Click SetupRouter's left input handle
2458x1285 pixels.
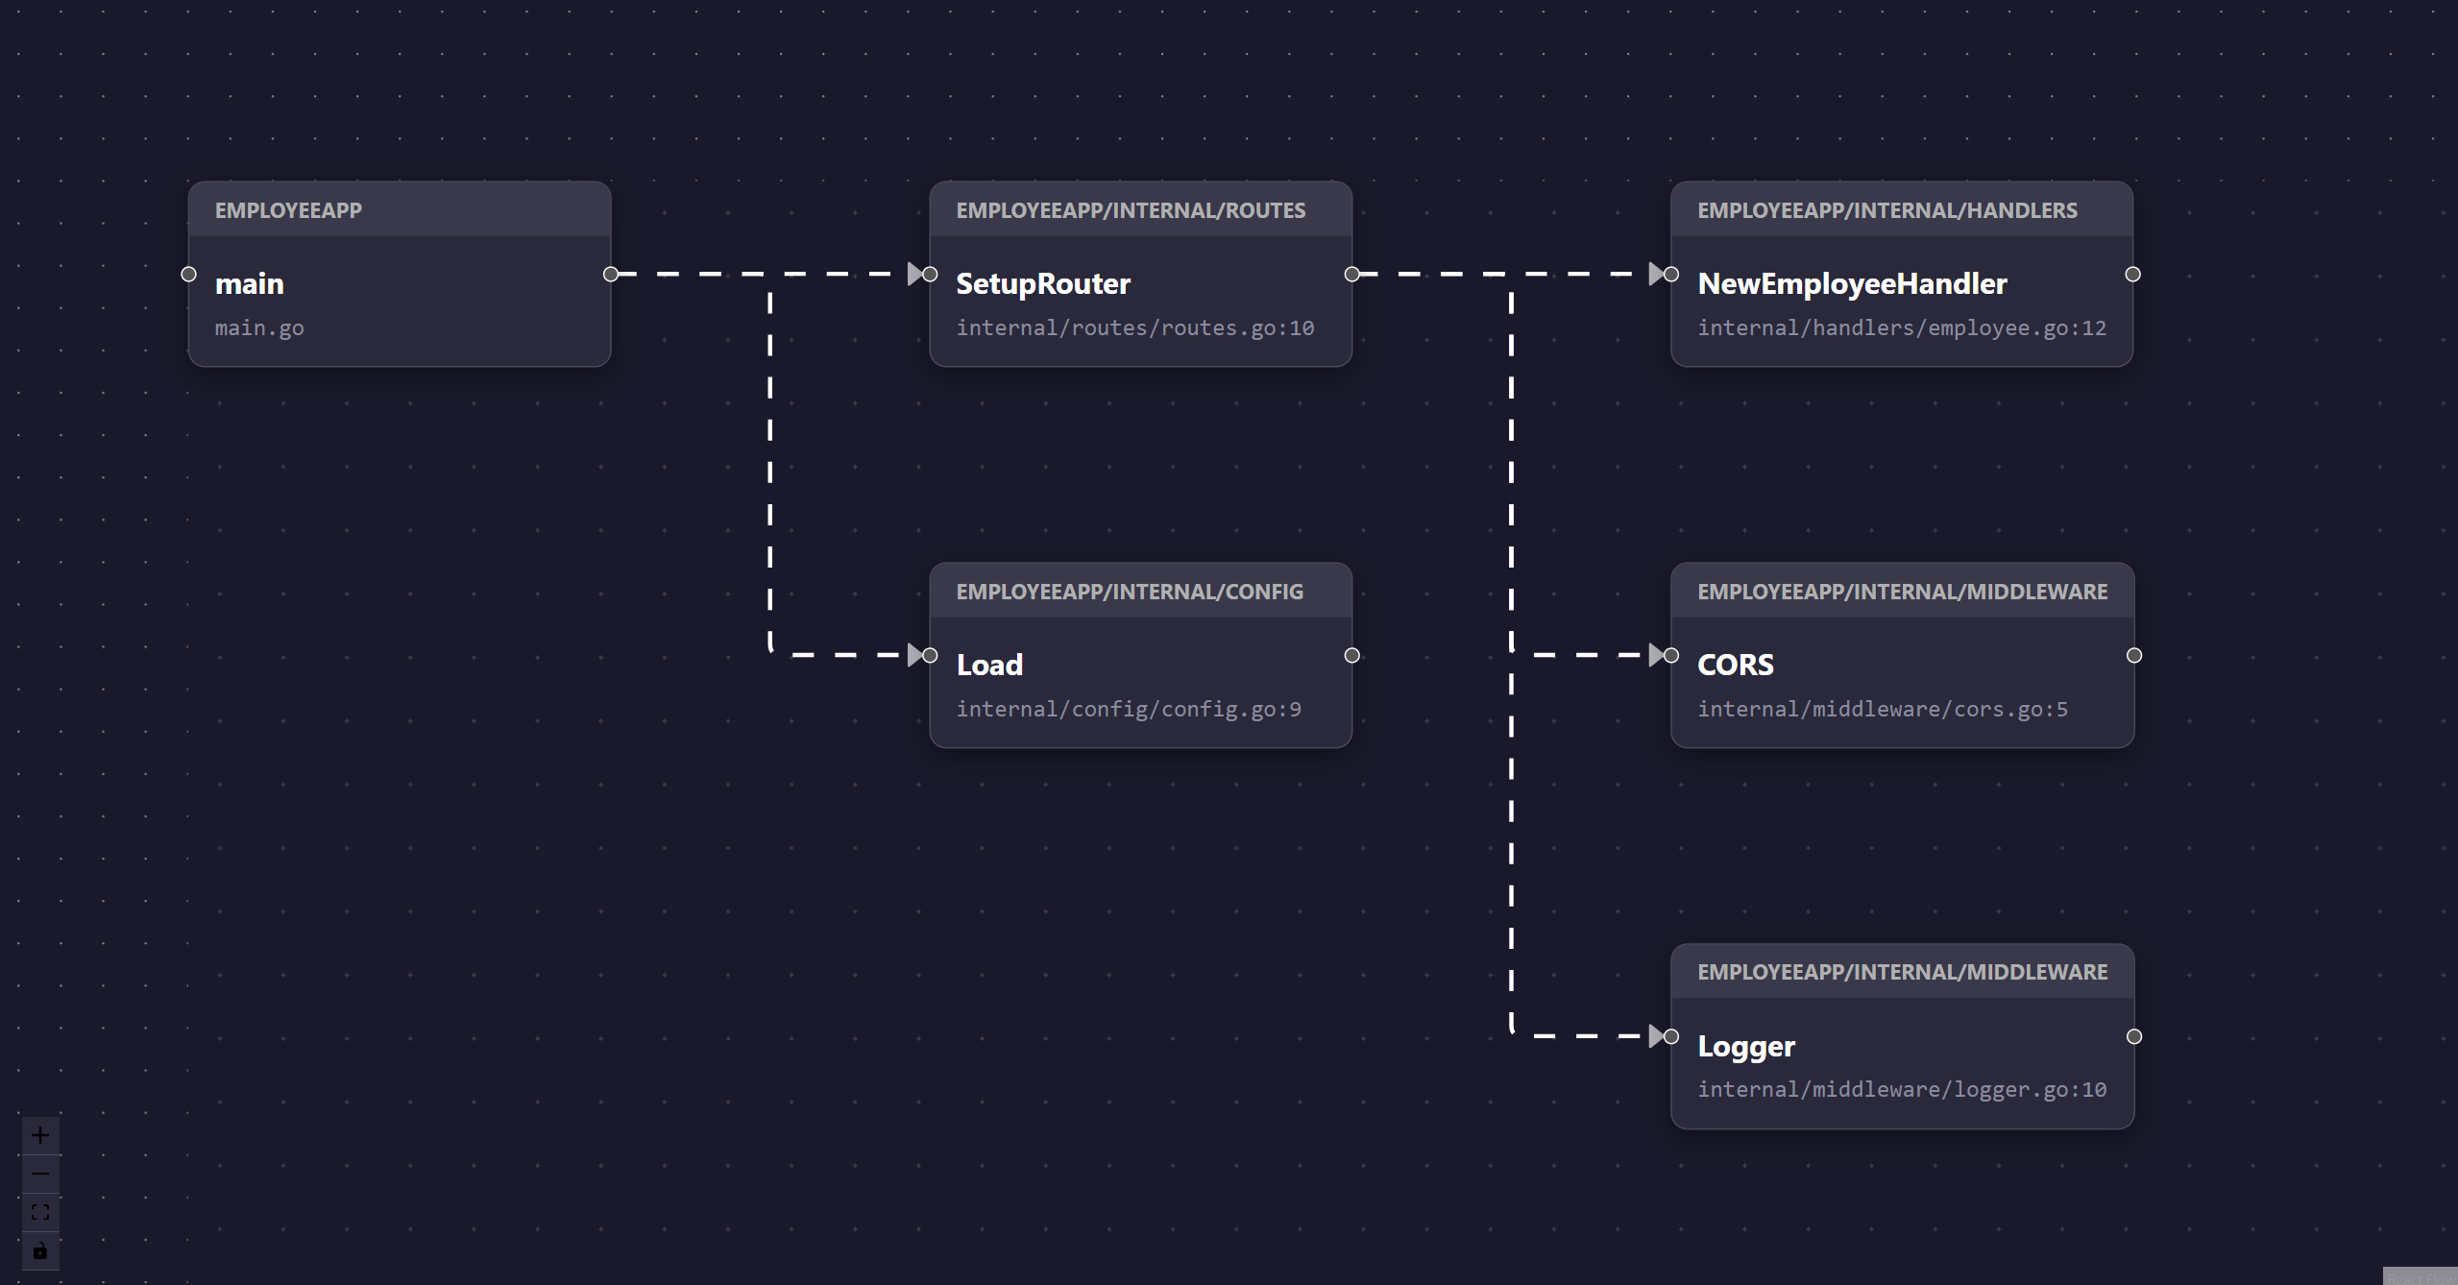point(930,275)
